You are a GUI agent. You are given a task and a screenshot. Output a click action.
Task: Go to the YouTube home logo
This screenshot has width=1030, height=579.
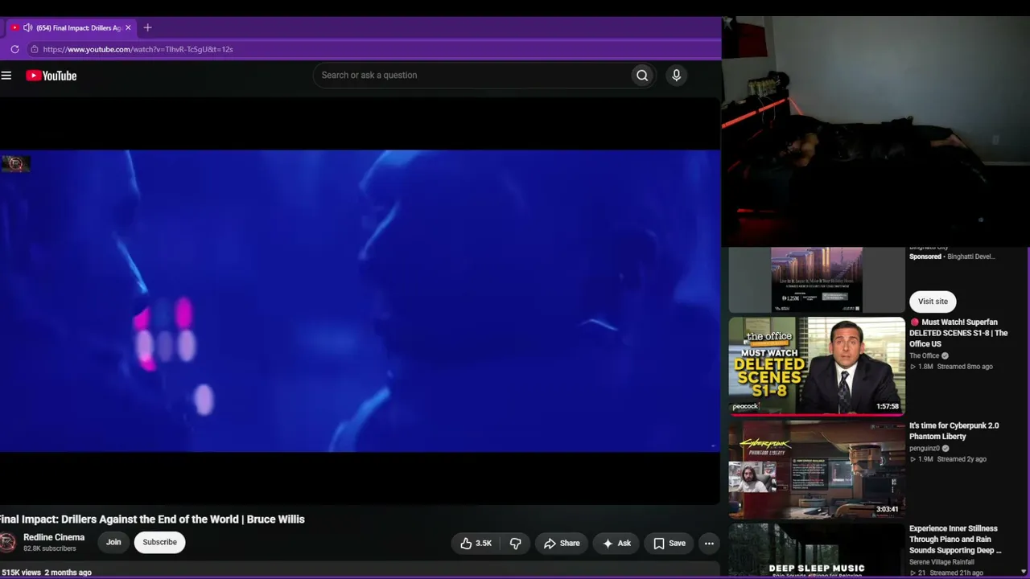click(51, 76)
